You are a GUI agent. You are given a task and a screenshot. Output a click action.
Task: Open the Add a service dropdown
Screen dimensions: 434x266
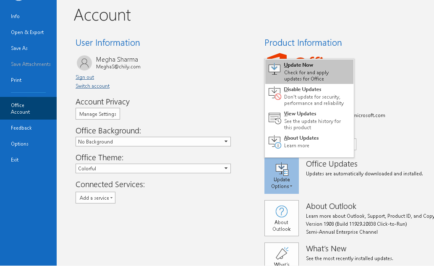tap(96, 198)
